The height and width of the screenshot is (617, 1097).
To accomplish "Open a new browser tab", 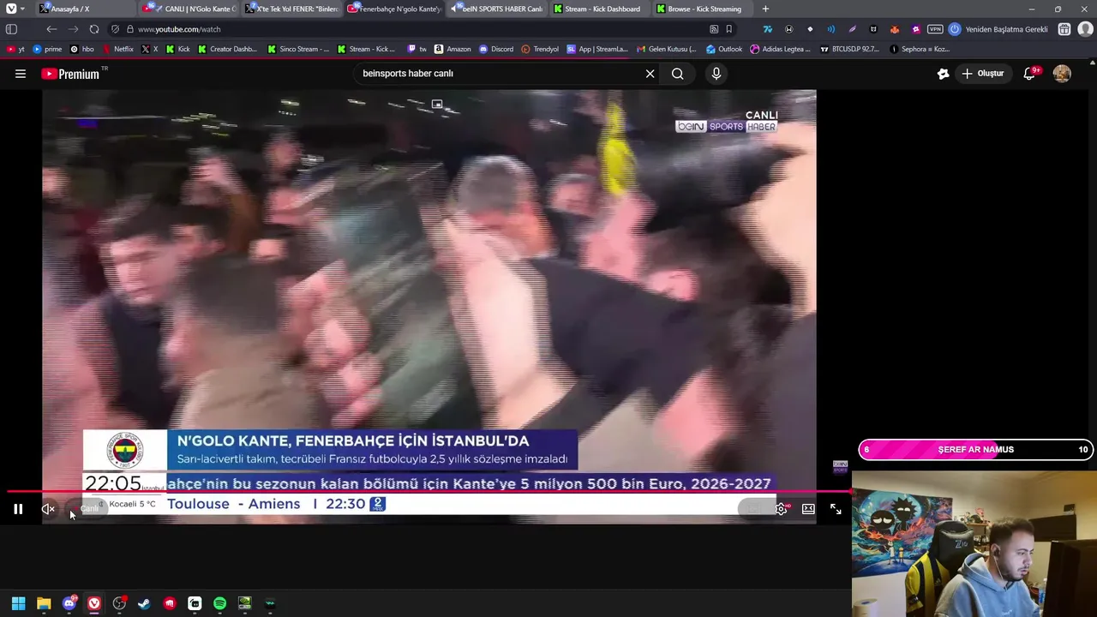I will [x=765, y=9].
